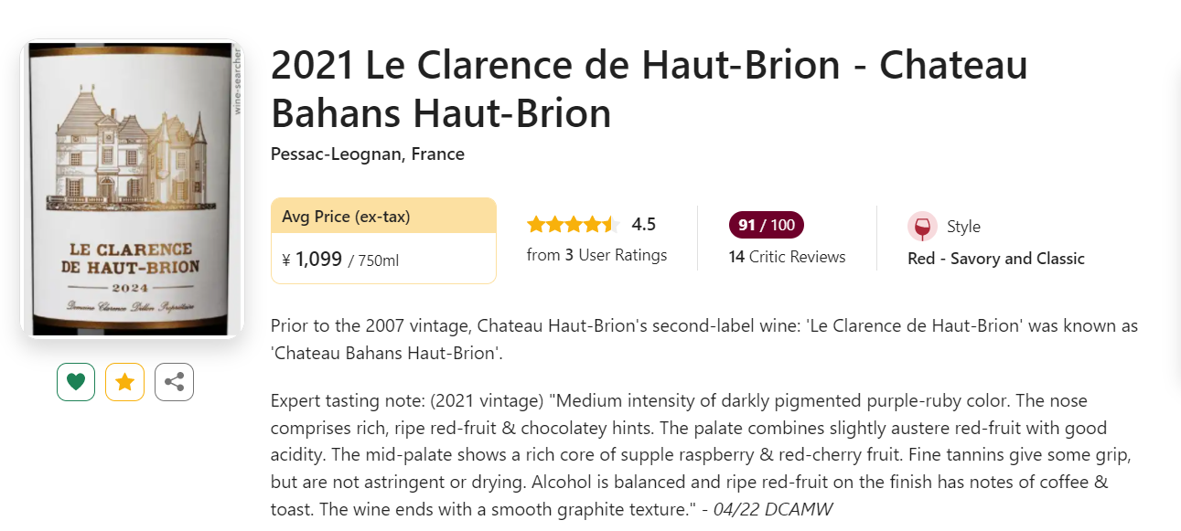Click the five-star user rating graphic
Screen dimensions: 1181x531
pyautogui.click(x=573, y=225)
